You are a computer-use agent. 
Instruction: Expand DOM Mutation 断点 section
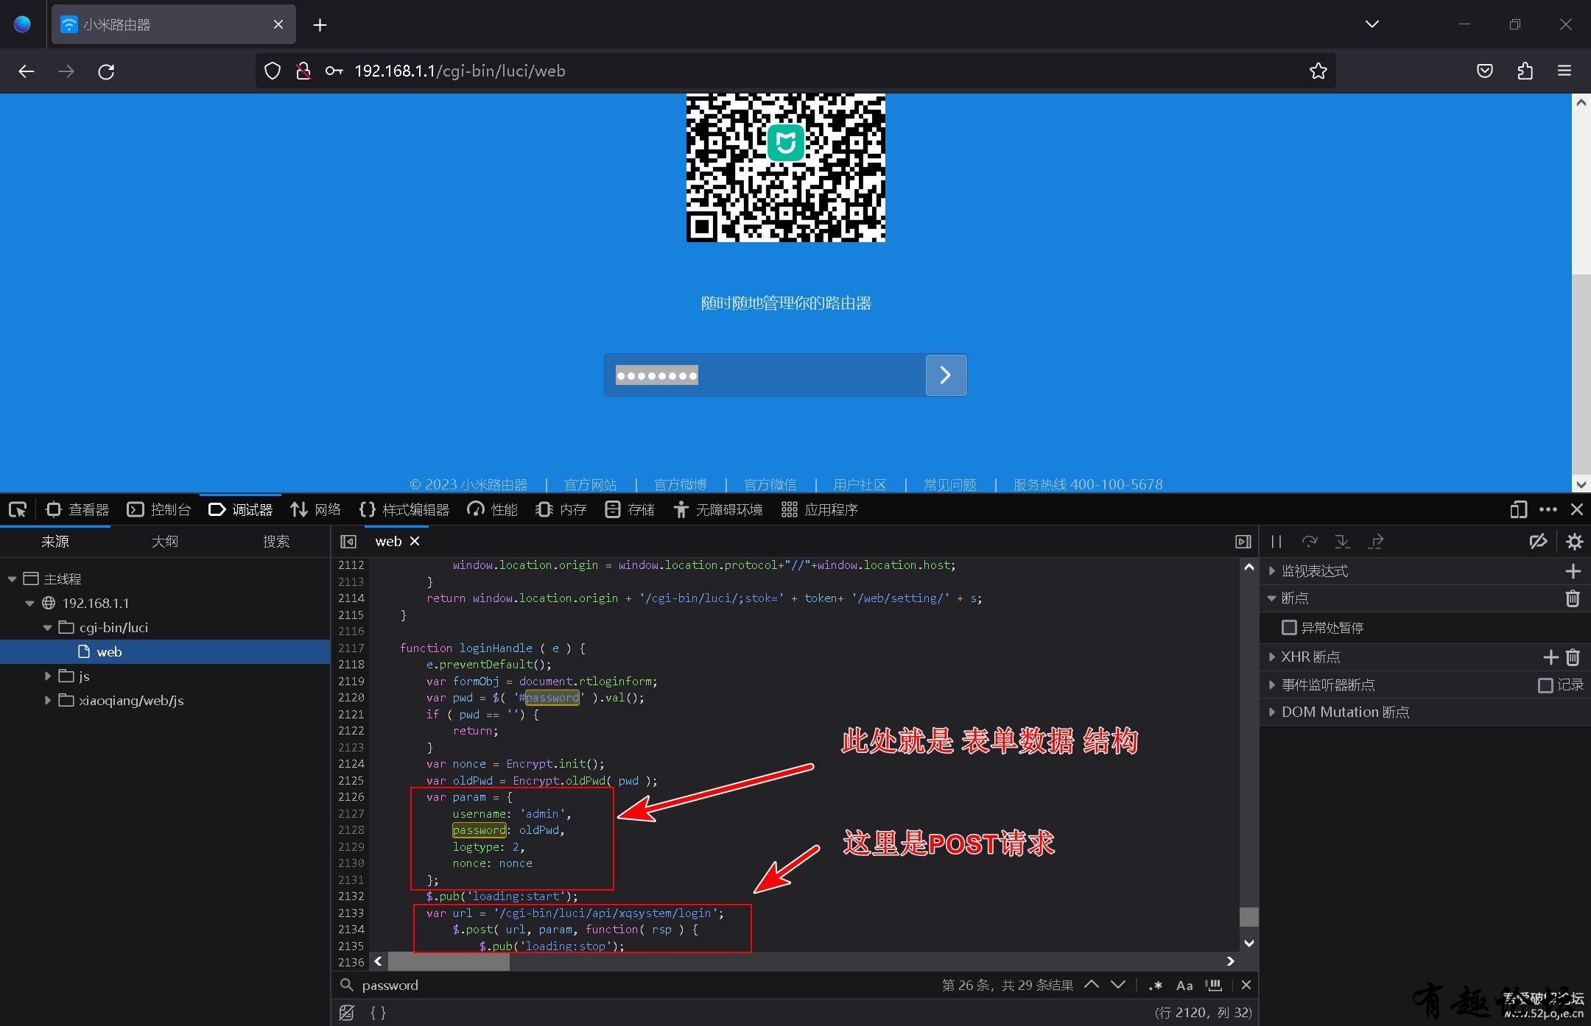pyautogui.click(x=1271, y=712)
